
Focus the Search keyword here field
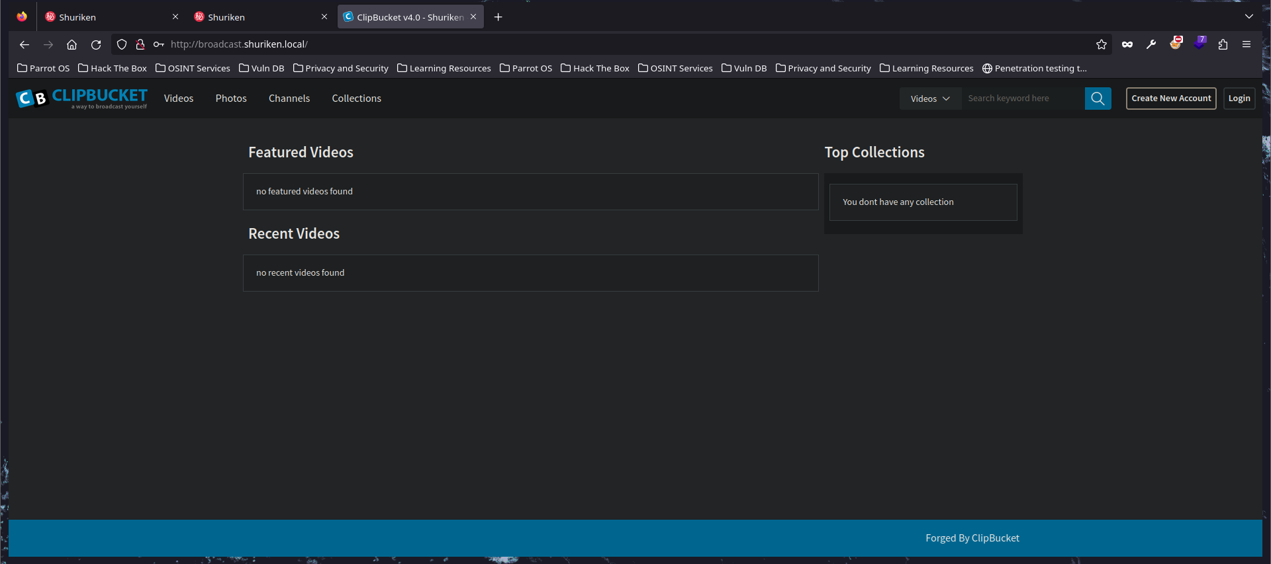tap(1023, 99)
